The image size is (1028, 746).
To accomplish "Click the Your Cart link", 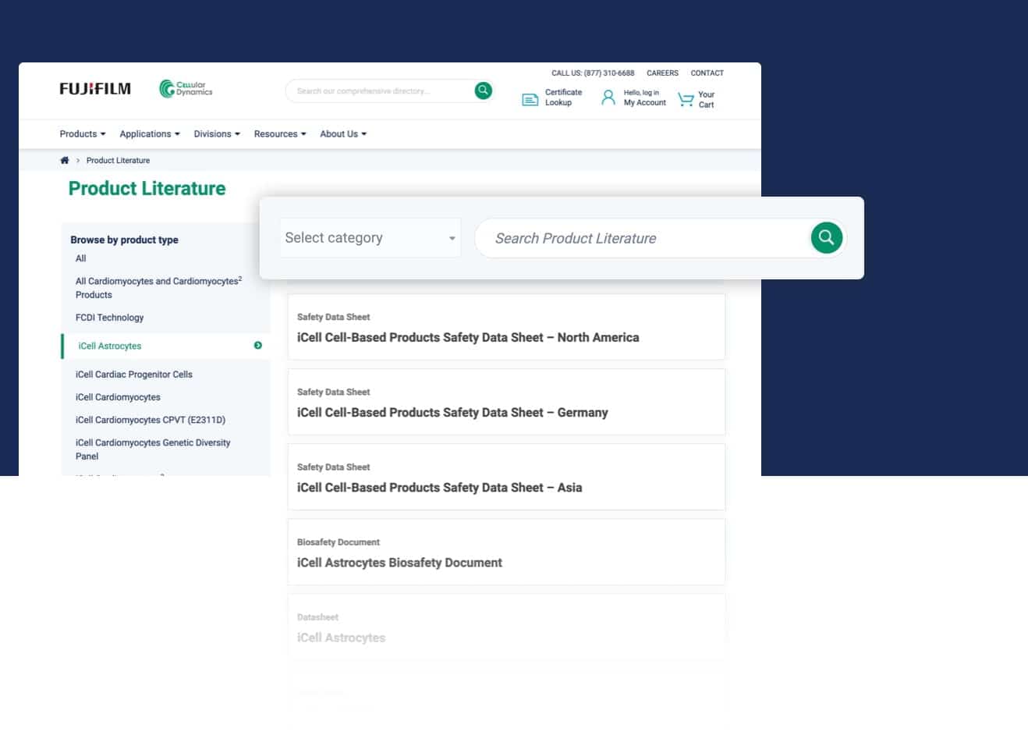I will [x=706, y=99].
